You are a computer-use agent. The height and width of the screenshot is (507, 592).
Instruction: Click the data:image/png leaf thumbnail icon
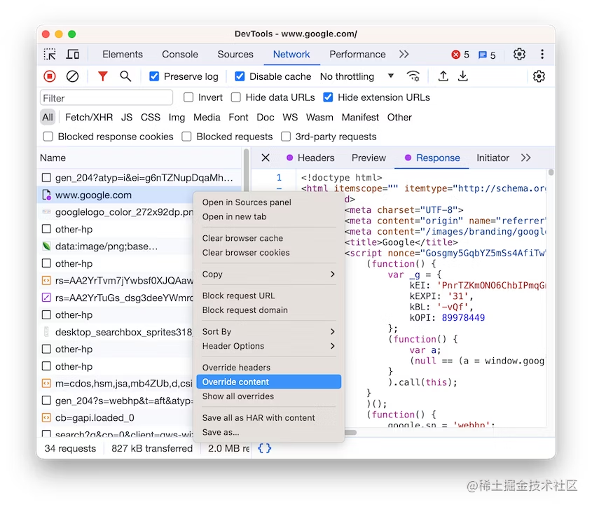46,246
